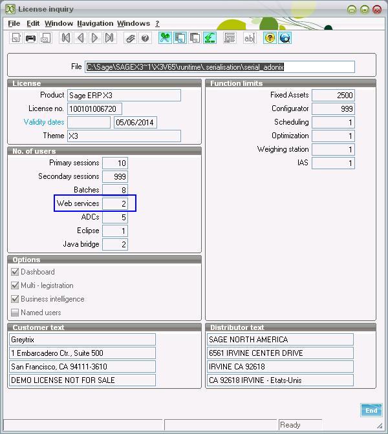Click the '6561 IRVINE CENTER DRIVE' field
This screenshot has width=388, height=434.
(x=280, y=353)
